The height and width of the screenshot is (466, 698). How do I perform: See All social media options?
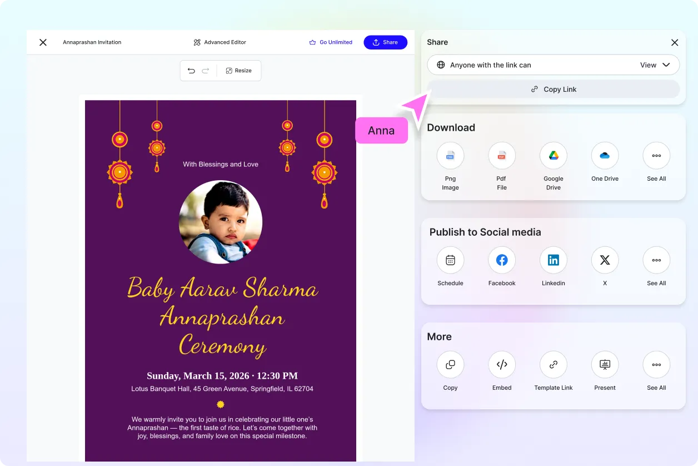tap(656, 260)
